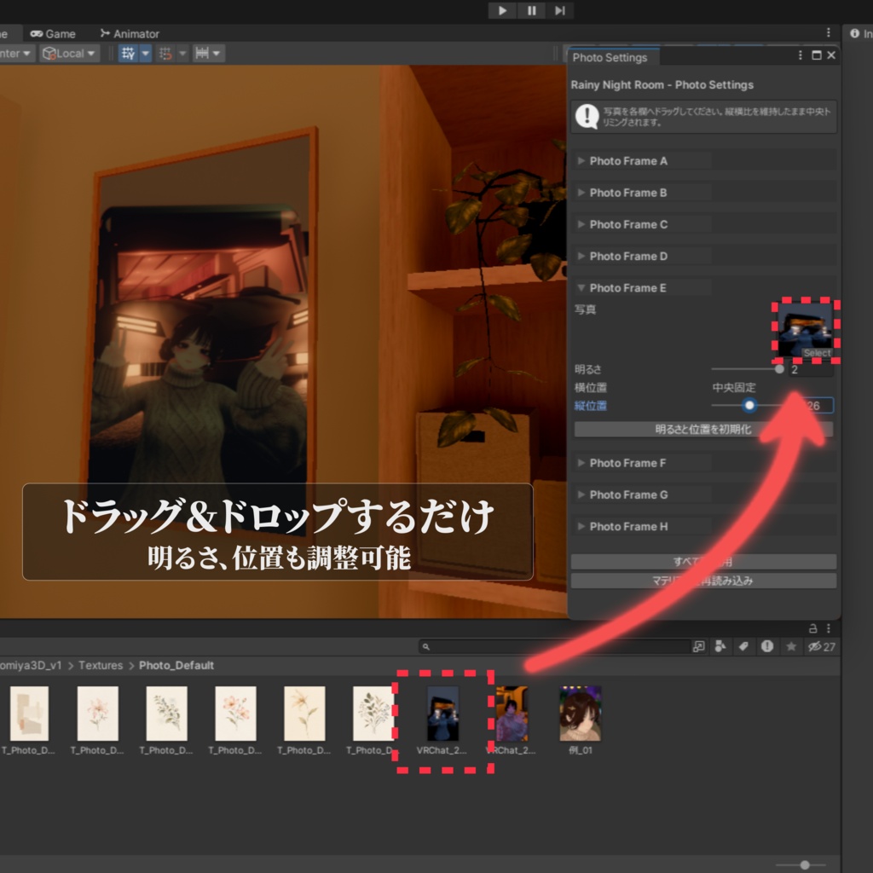
Task: Start Play mode with the Play button
Action: 502,10
